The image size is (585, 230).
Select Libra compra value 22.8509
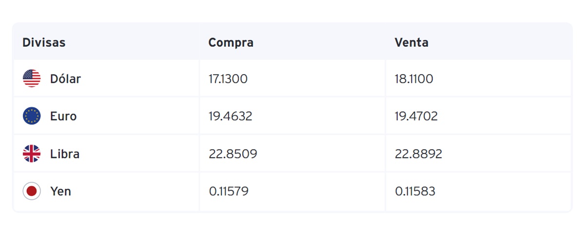tap(233, 154)
